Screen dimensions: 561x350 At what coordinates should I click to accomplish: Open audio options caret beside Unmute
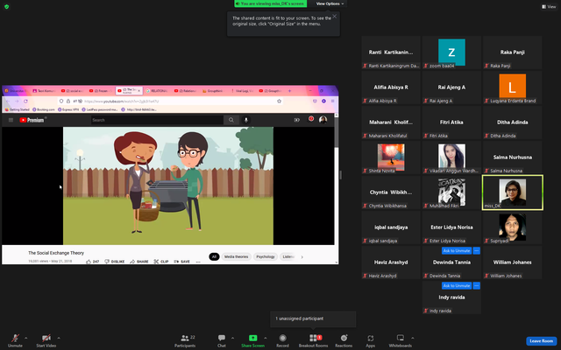click(x=25, y=338)
